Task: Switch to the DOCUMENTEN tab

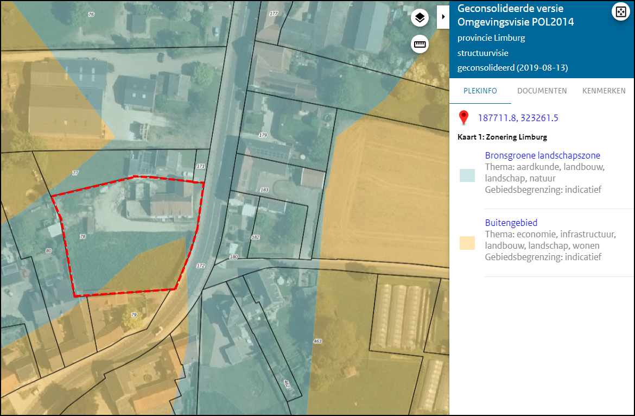Action: click(542, 91)
